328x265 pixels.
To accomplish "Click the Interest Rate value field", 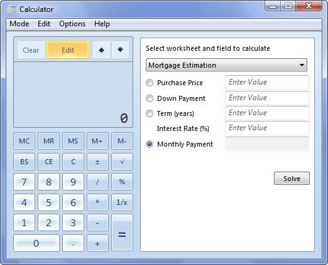I will (x=267, y=128).
